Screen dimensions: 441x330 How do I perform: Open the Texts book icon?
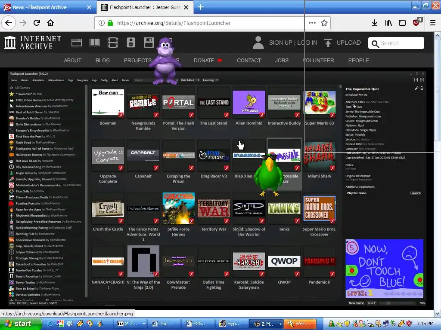tap(94, 43)
